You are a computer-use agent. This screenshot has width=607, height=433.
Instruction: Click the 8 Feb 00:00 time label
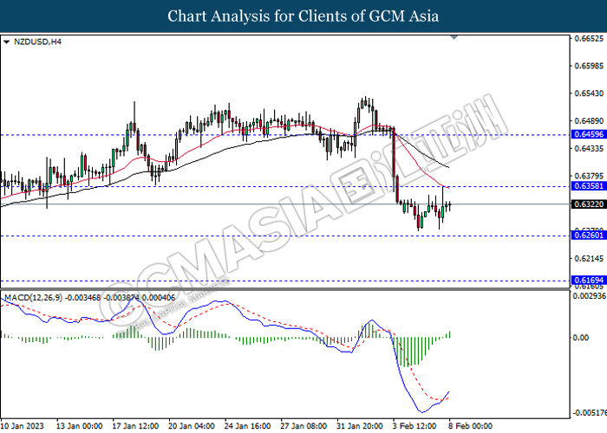(x=470, y=426)
